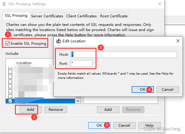Cancel the SSL Proxying Settings dialog
The image size is (185, 134).
(x=124, y=125)
